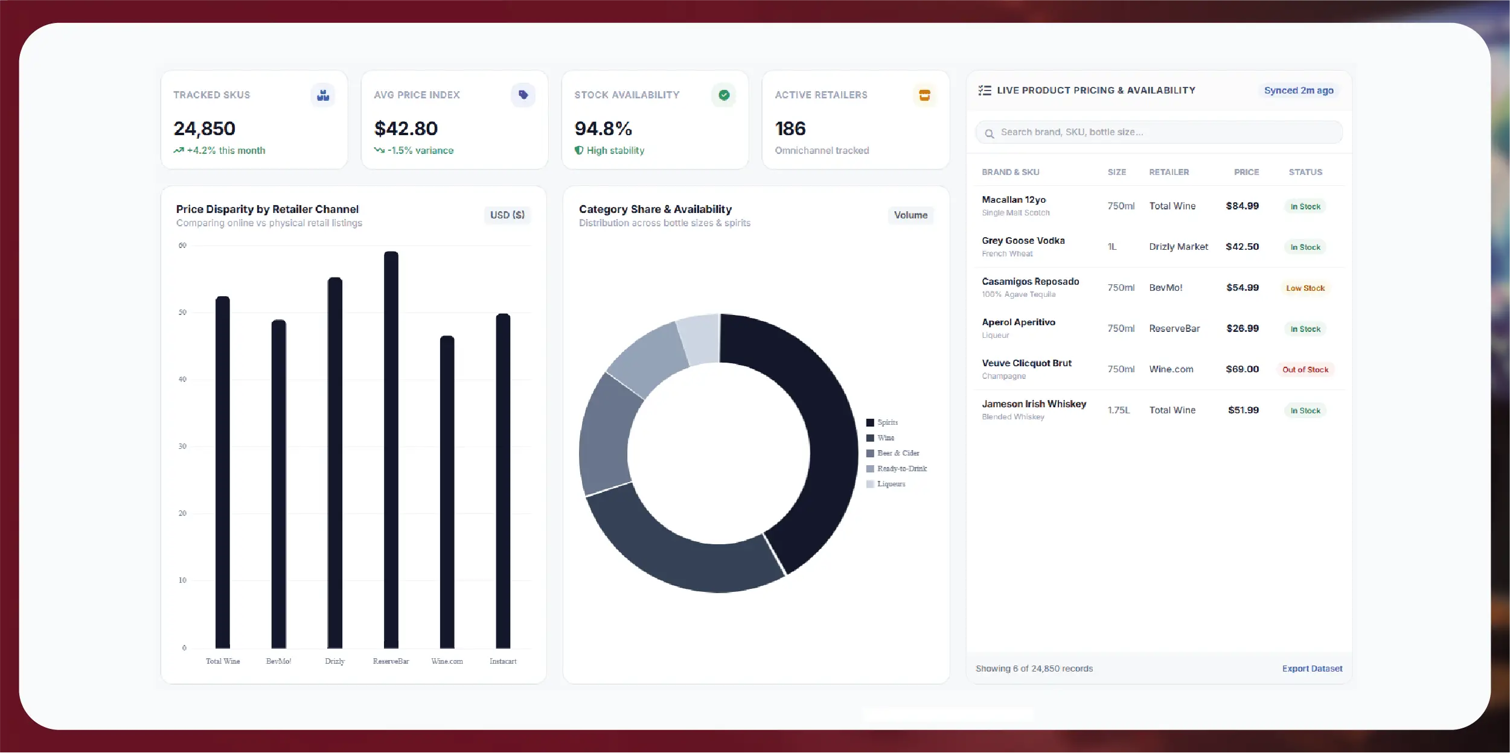Select the Spirits legend swatch
This screenshot has width=1510, height=753.
[x=870, y=422]
